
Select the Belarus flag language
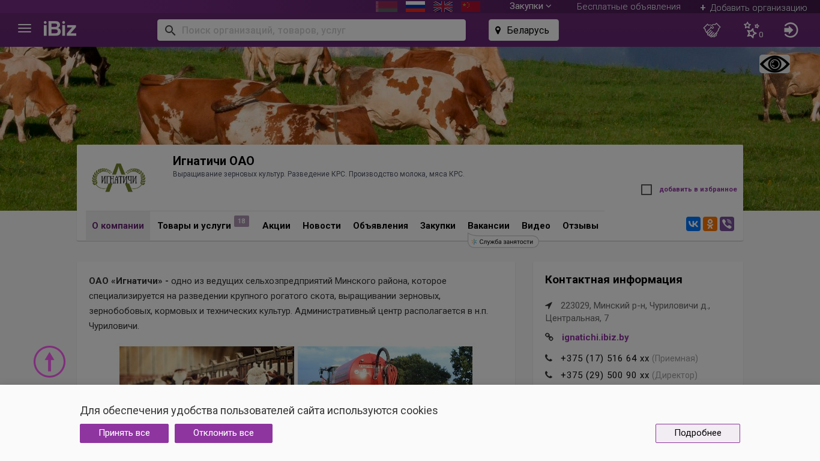coord(387,7)
